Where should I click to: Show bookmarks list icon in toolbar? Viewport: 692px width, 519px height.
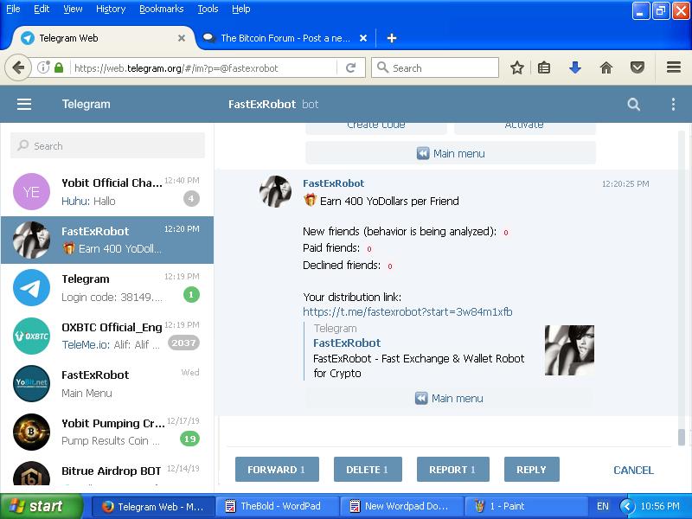(544, 68)
